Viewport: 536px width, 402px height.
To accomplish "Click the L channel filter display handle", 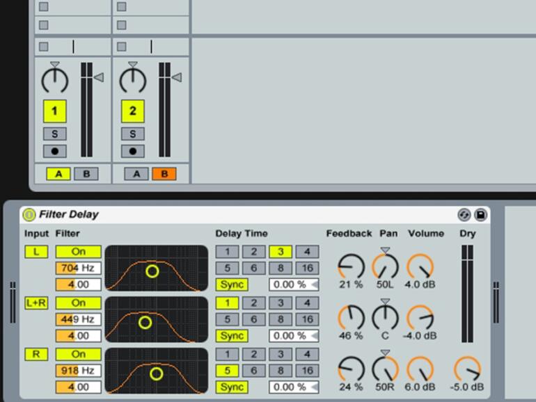I will click(x=152, y=271).
